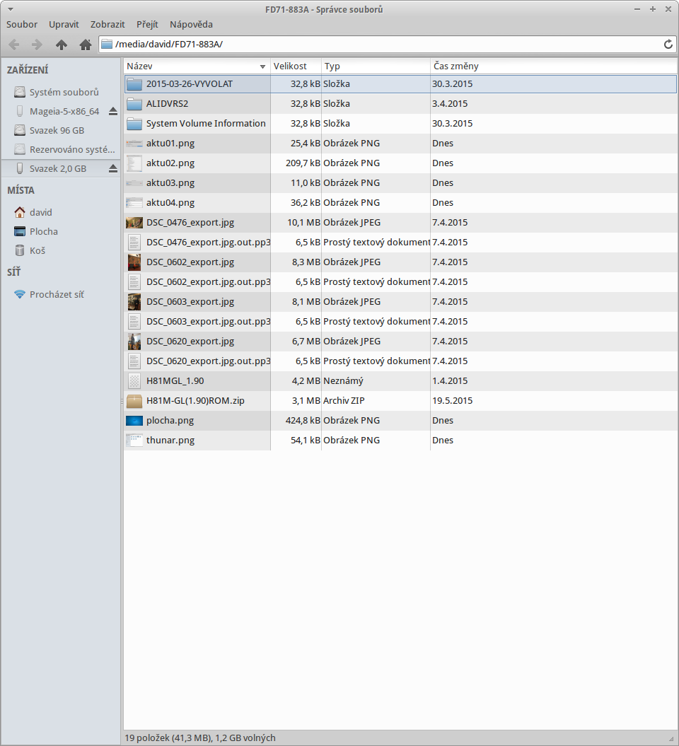Maximize the file manager window
Viewport: 679px width, 746px height.
coord(653,9)
